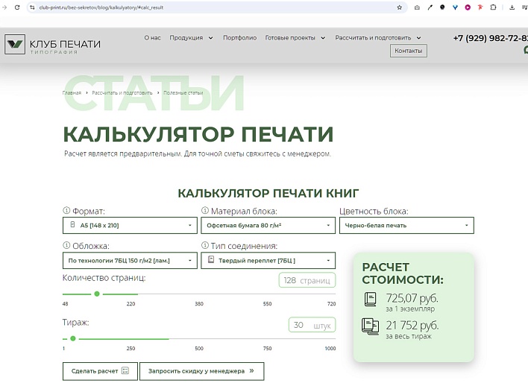This screenshot has height=386, width=528.
Task: Click the Калькулятор печати книг heading
Action: [268, 193]
